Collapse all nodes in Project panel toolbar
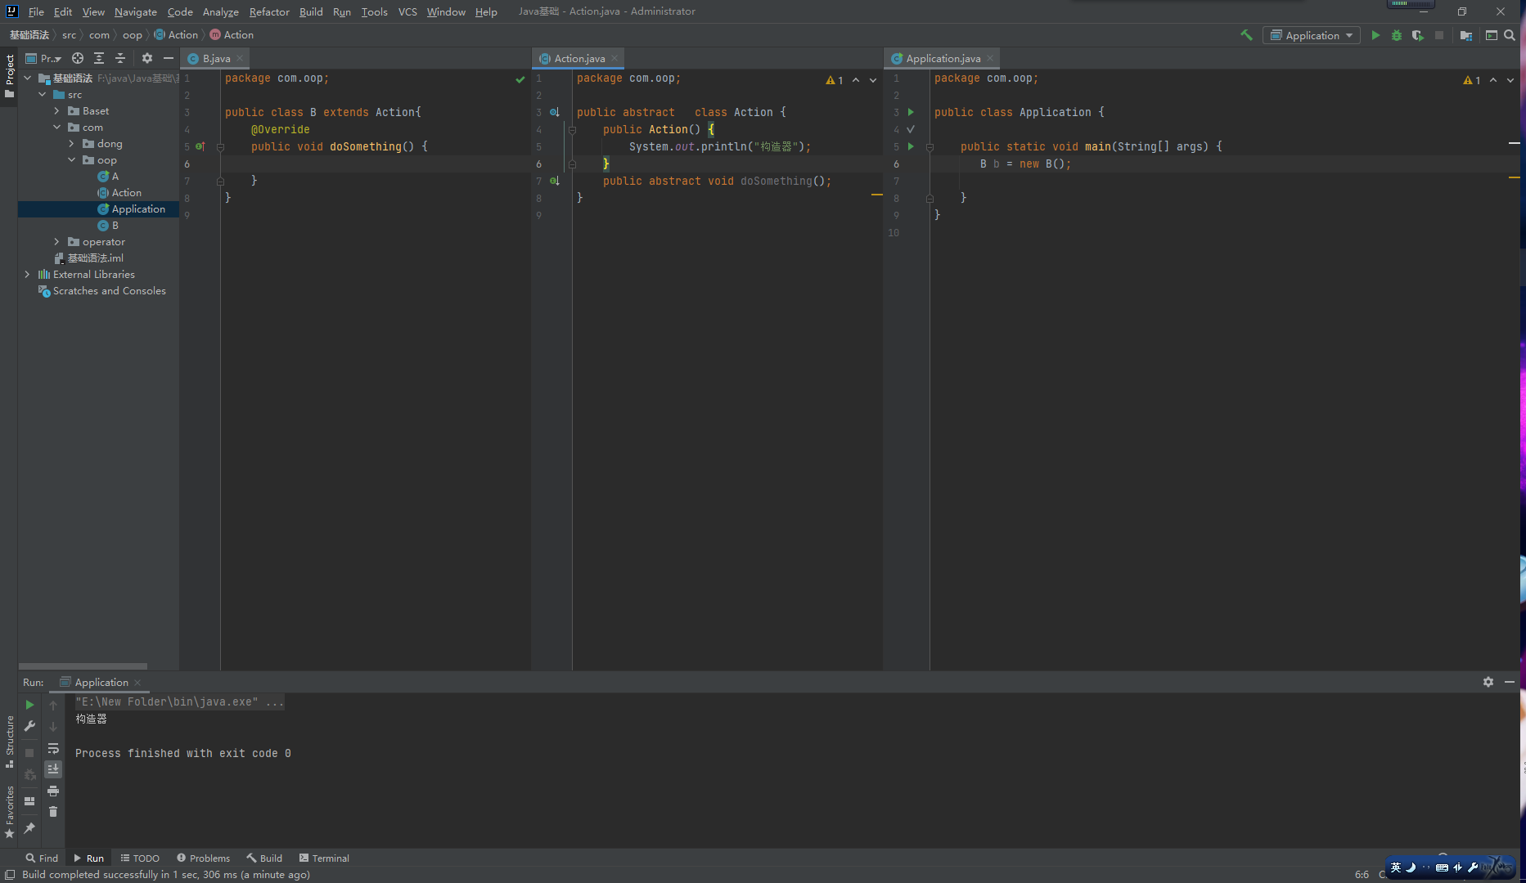Image resolution: width=1526 pixels, height=883 pixels. [x=120, y=58]
